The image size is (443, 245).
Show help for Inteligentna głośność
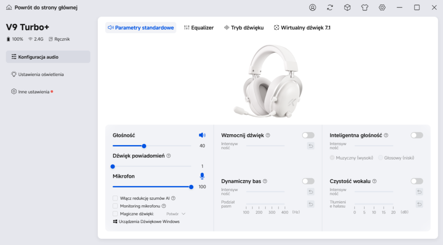[386, 135]
